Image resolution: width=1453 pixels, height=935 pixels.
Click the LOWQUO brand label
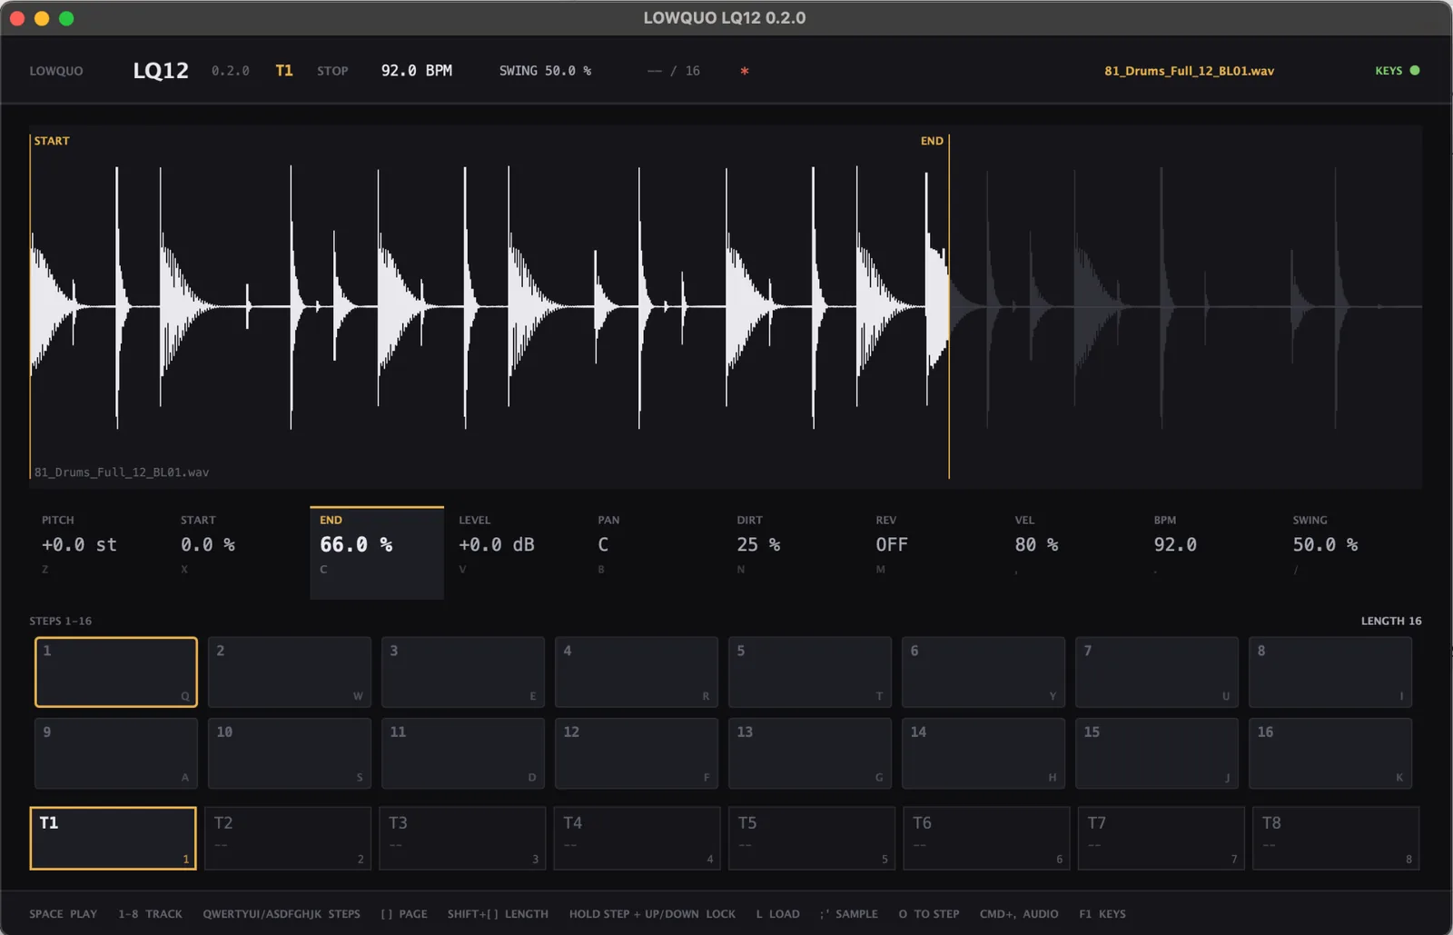56,71
